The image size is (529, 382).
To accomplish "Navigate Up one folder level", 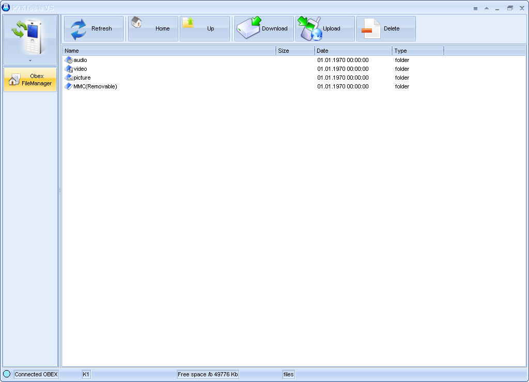I will pyautogui.click(x=205, y=28).
